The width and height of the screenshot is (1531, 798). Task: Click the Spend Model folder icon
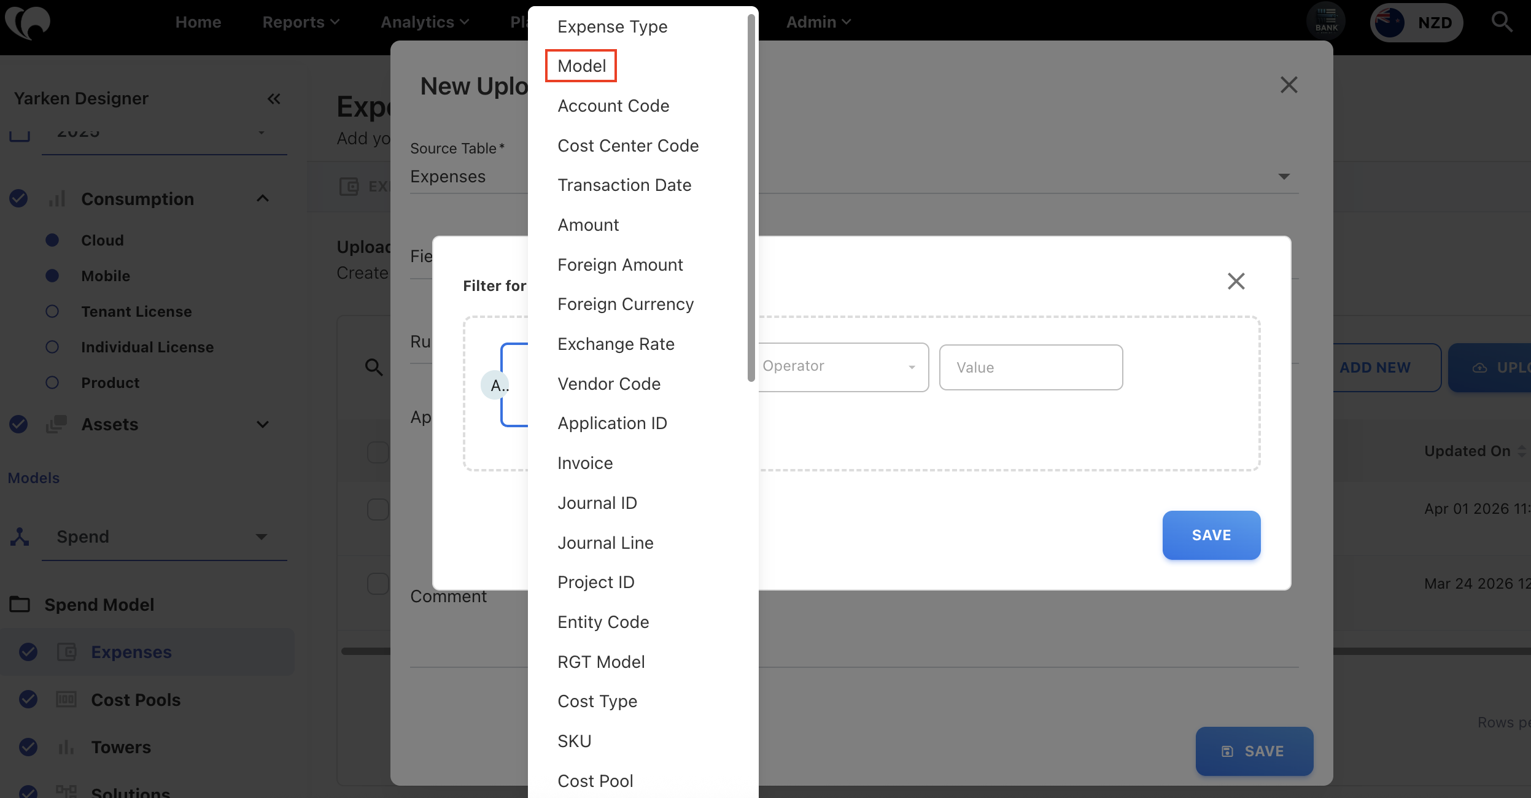(20, 605)
